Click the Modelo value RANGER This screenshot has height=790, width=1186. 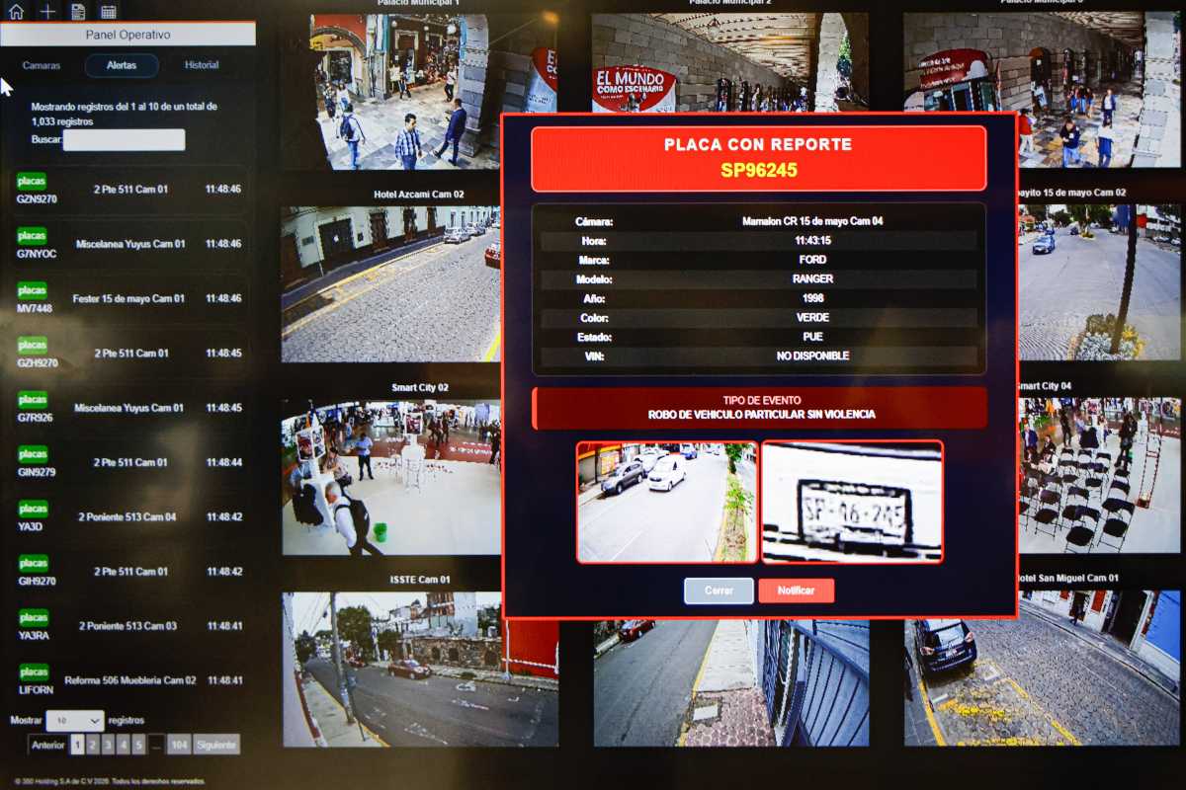tap(812, 278)
